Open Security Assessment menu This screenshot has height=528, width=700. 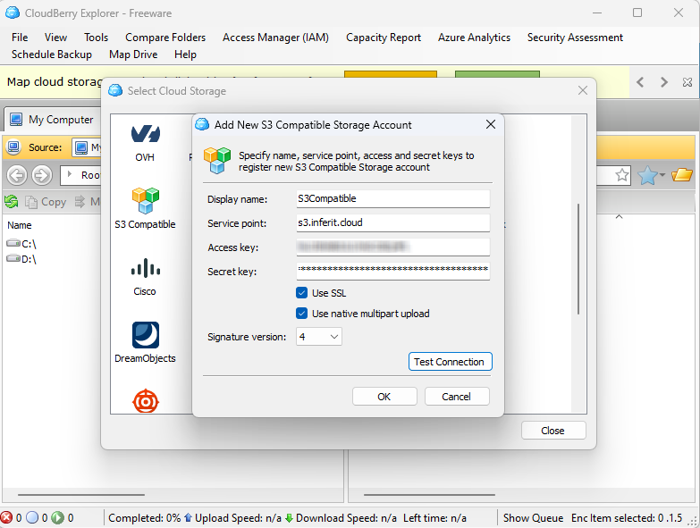coord(575,38)
